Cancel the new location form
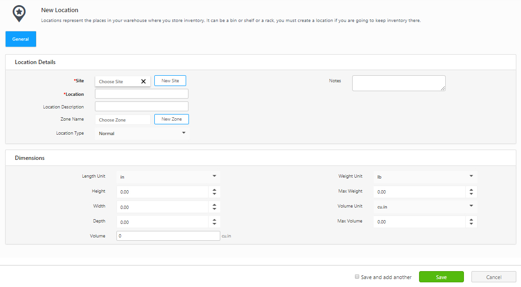The width and height of the screenshot is (521, 287). point(493,277)
